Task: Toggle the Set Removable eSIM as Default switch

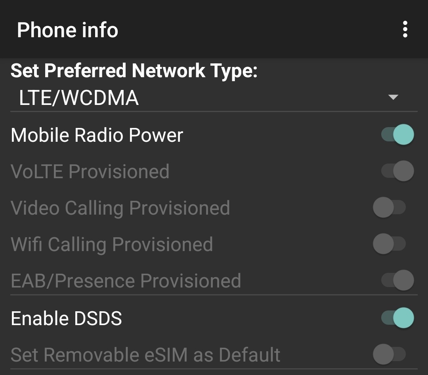Action: pos(389,355)
